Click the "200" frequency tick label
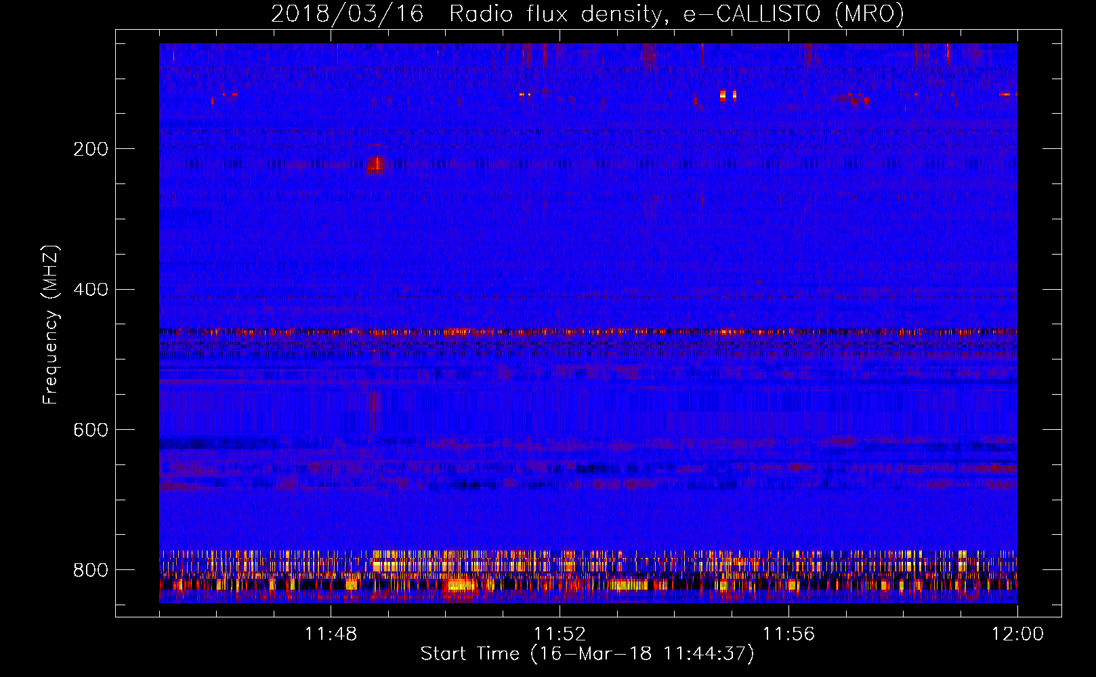The width and height of the screenshot is (1096, 677). tap(91, 149)
